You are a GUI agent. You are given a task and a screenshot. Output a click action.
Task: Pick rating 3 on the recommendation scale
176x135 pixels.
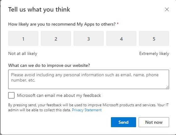point(89,38)
